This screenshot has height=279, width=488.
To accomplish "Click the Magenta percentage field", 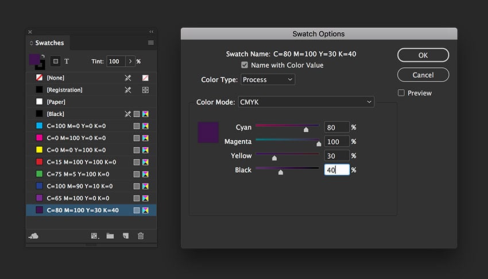I will click(x=337, y=142).
